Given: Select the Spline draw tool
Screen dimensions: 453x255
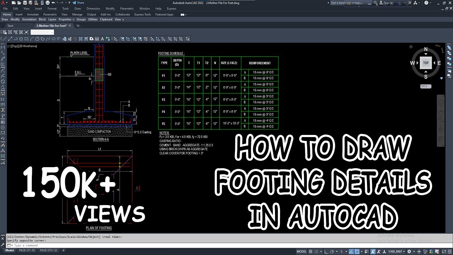Looking at the screenshot, I should [48, 39].
